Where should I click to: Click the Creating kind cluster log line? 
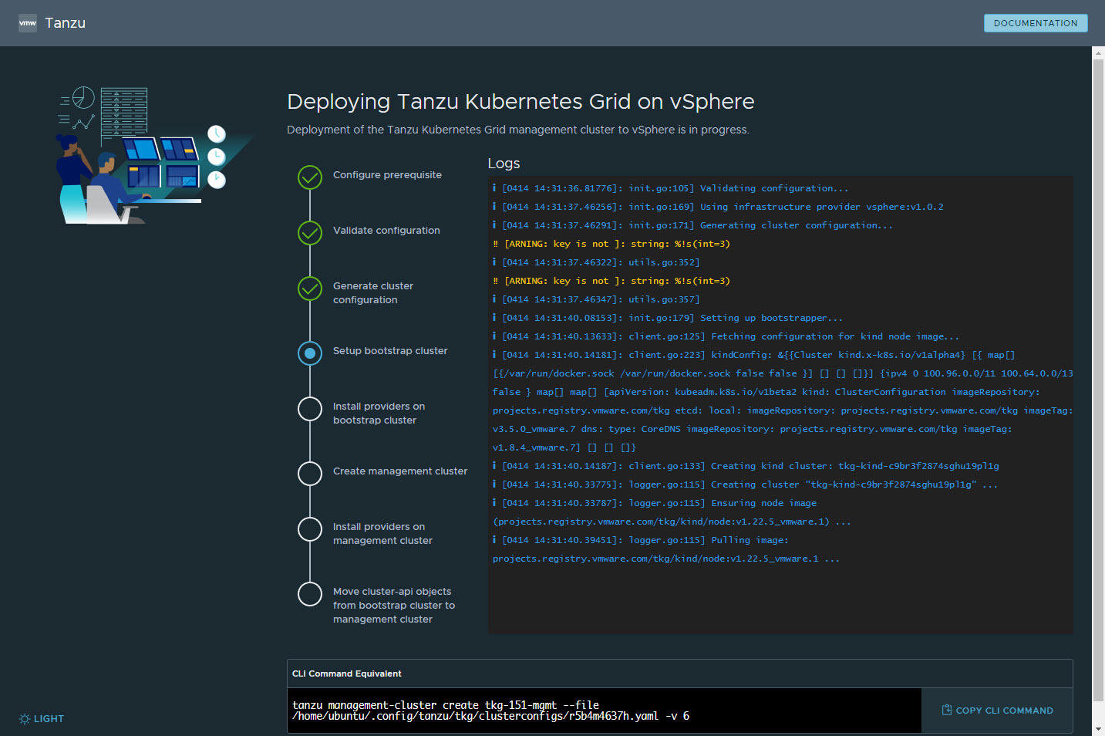coord(746,466)
